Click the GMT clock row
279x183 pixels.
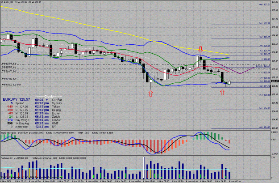[x=46, y=123]
